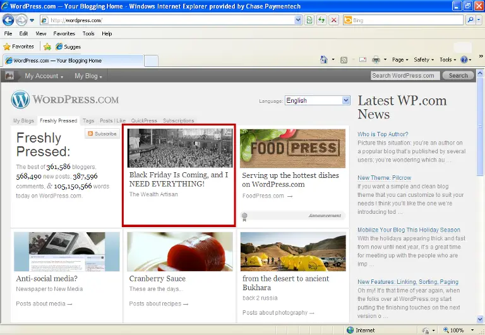Click the blue Help question mark icon
Screen dimensions: 485x335
click(465, 60)
